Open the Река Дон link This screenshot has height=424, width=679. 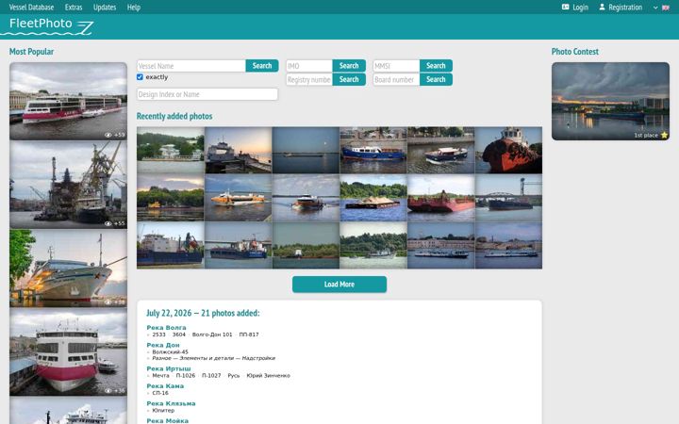(163, 345)
